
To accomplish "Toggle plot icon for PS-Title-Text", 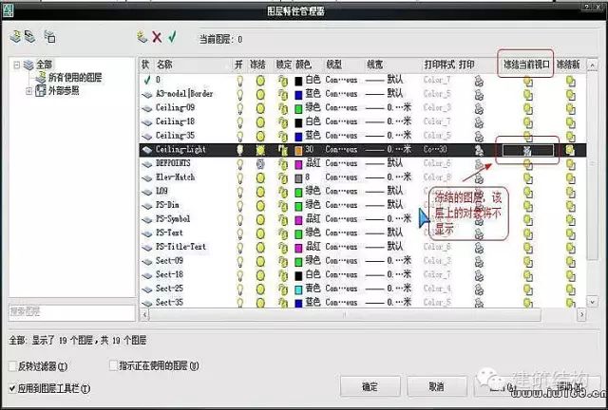I will click(479, 248).
